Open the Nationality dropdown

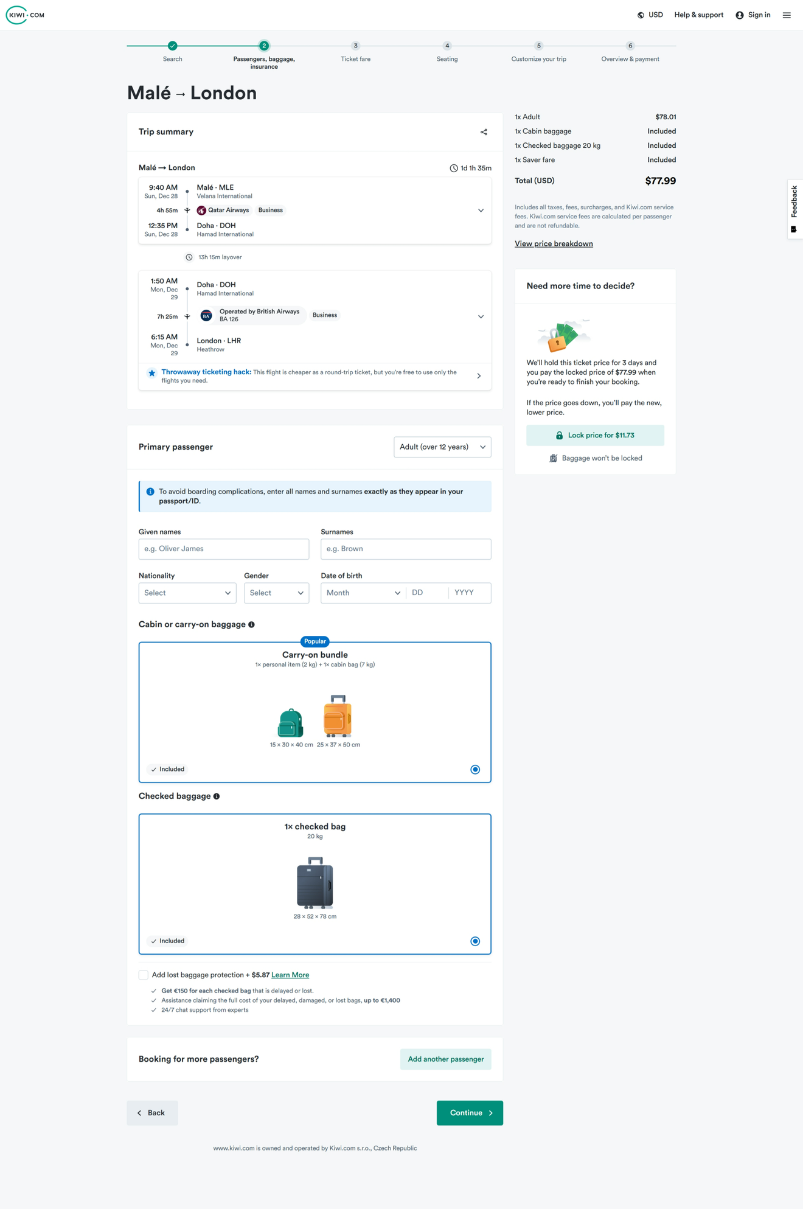[187, 593]
